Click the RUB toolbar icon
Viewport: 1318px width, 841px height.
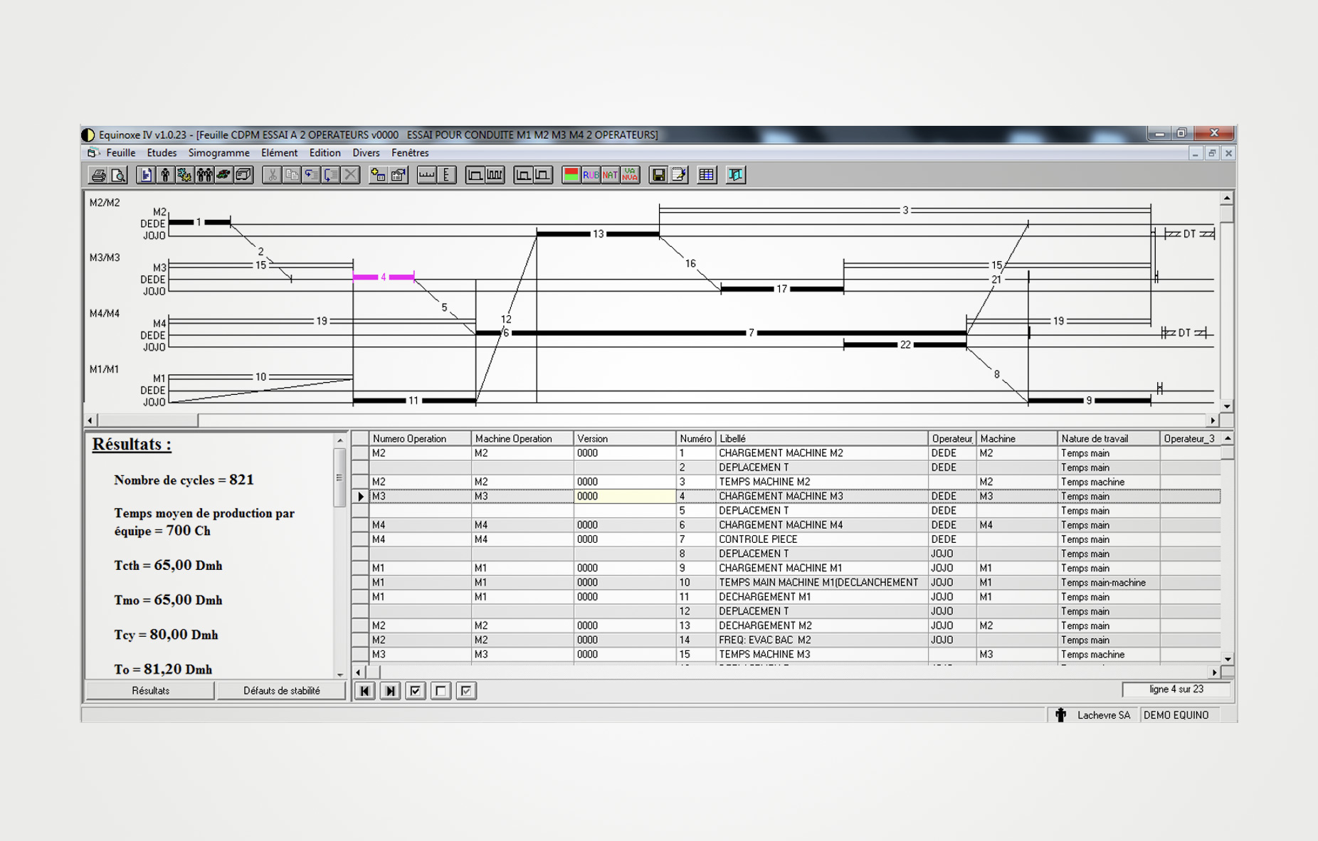click(591, 175)
